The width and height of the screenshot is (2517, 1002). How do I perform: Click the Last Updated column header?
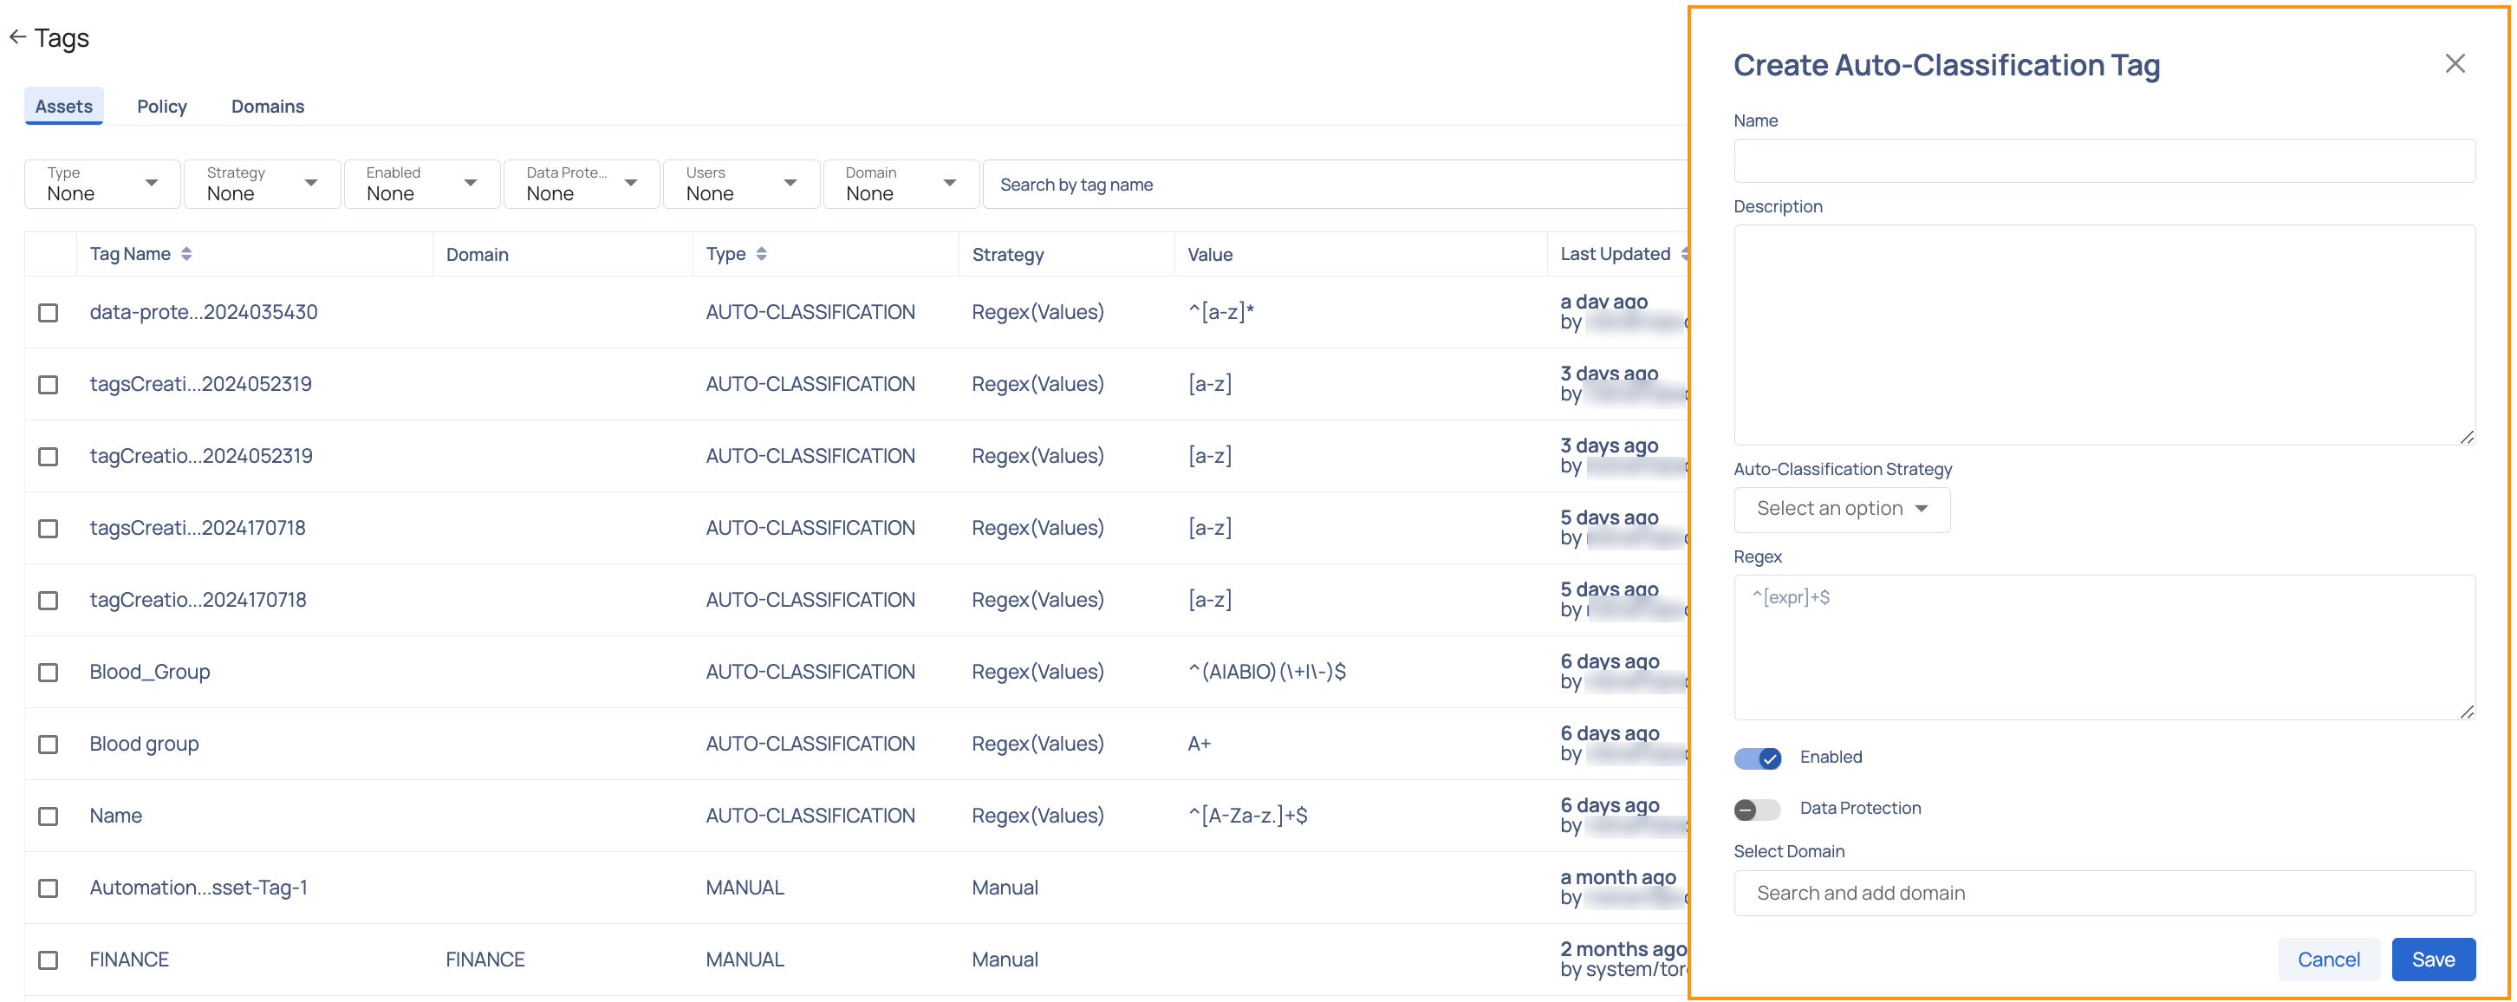[x=1615, y=254]
